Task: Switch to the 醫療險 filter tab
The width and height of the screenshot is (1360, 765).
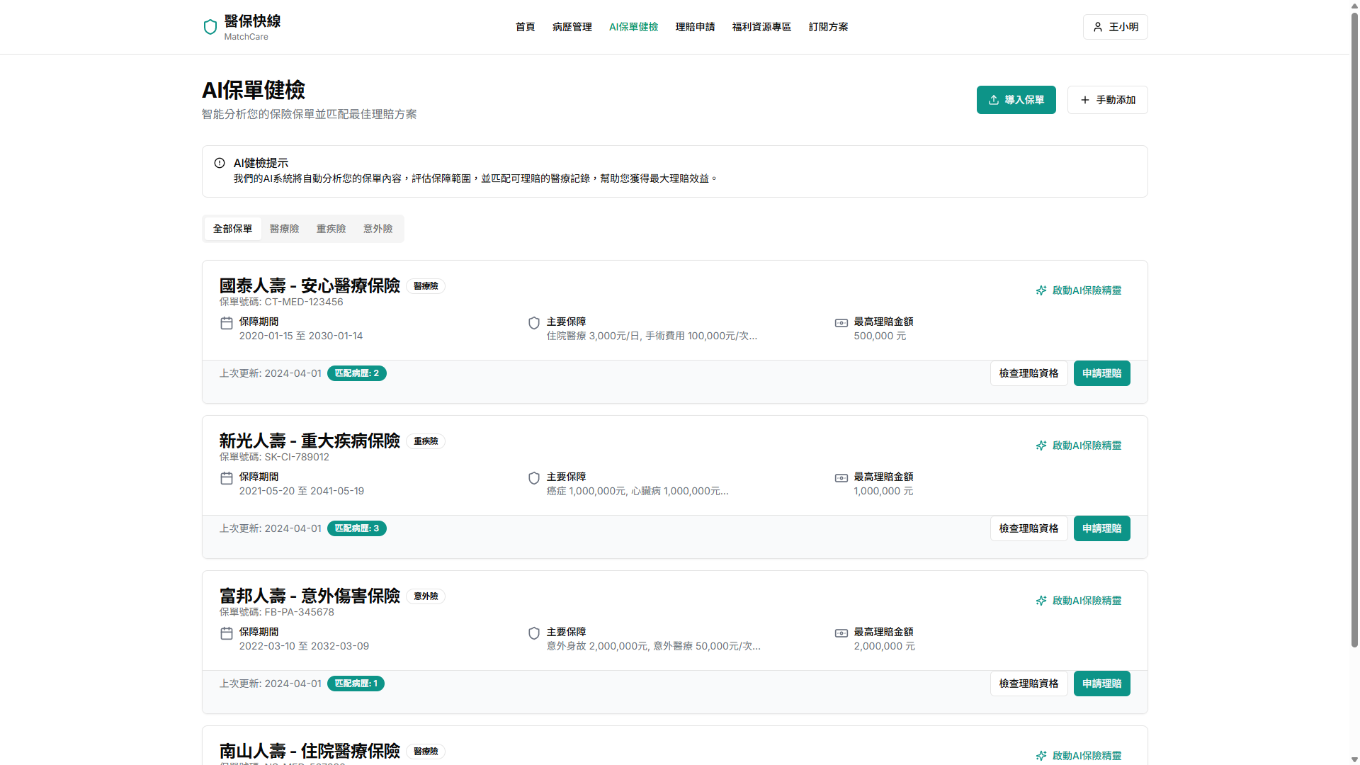Action: pos(284,229)
